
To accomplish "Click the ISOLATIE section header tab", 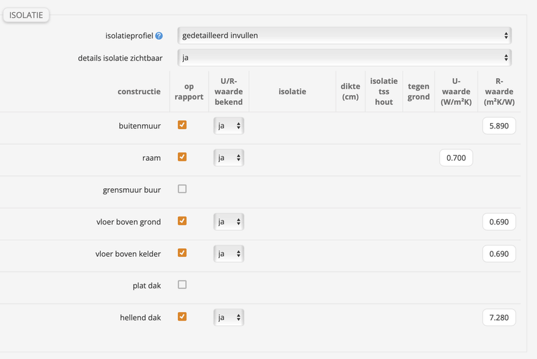I will click(x=26, y=15).
